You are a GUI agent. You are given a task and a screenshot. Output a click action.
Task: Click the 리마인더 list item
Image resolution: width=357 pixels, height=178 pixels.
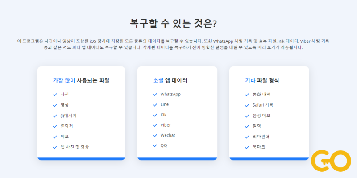pos(261,137)
